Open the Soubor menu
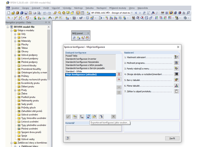Image resolution: width=197 pixels, height=147 pixels. pos(15,8)
